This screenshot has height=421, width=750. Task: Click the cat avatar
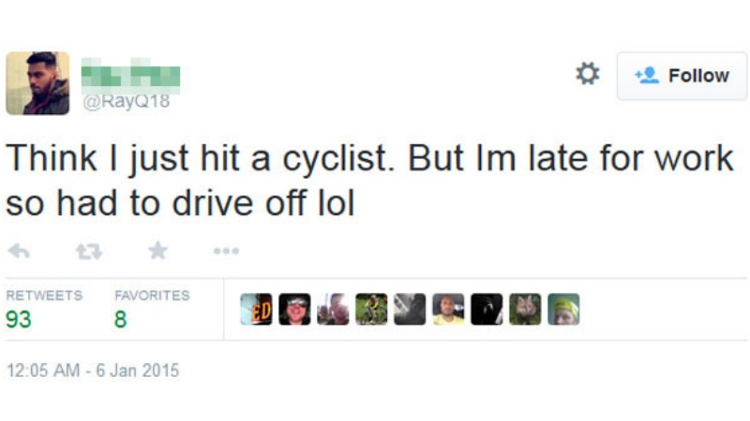(525, 310)
